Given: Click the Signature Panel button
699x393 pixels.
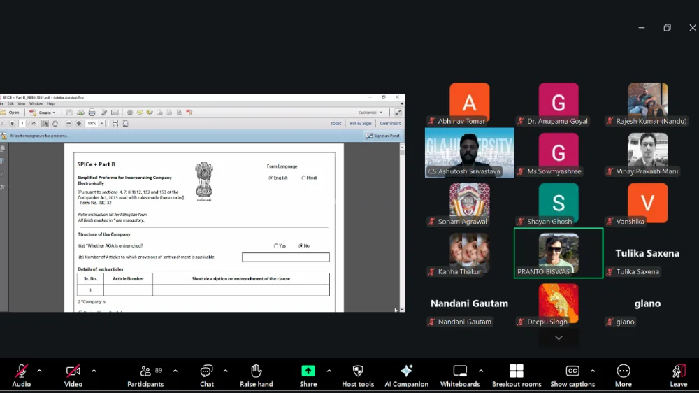Looking at the screenshot, I should pyautogui.click(x=384, y=136).
